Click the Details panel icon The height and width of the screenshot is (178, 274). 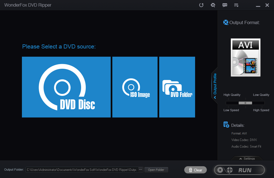[x=226, y=124]
